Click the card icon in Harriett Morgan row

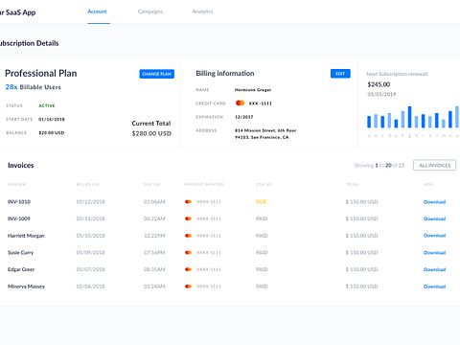point(188,236)
